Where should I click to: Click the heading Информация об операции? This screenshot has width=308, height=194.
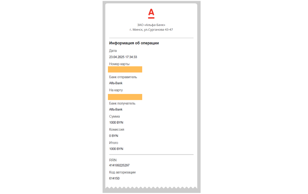(134, 43)
